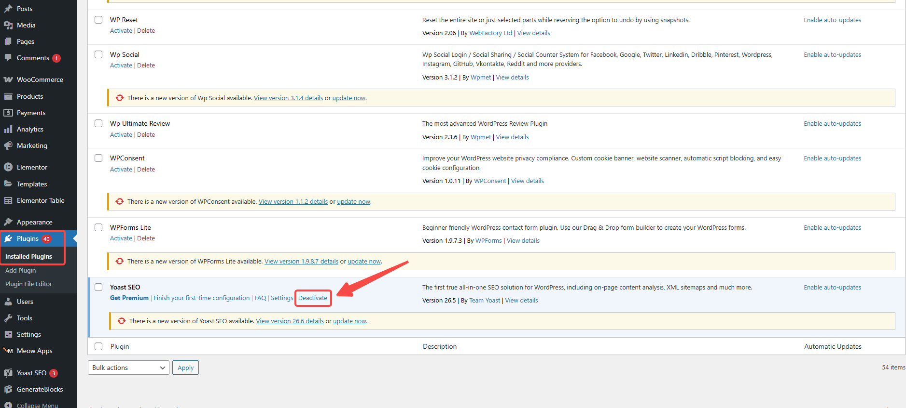The image size is (906, 408).
Task: Deactivate the Yoast SEO plugin
Action: pyautogui.click(x=312, y=298)
